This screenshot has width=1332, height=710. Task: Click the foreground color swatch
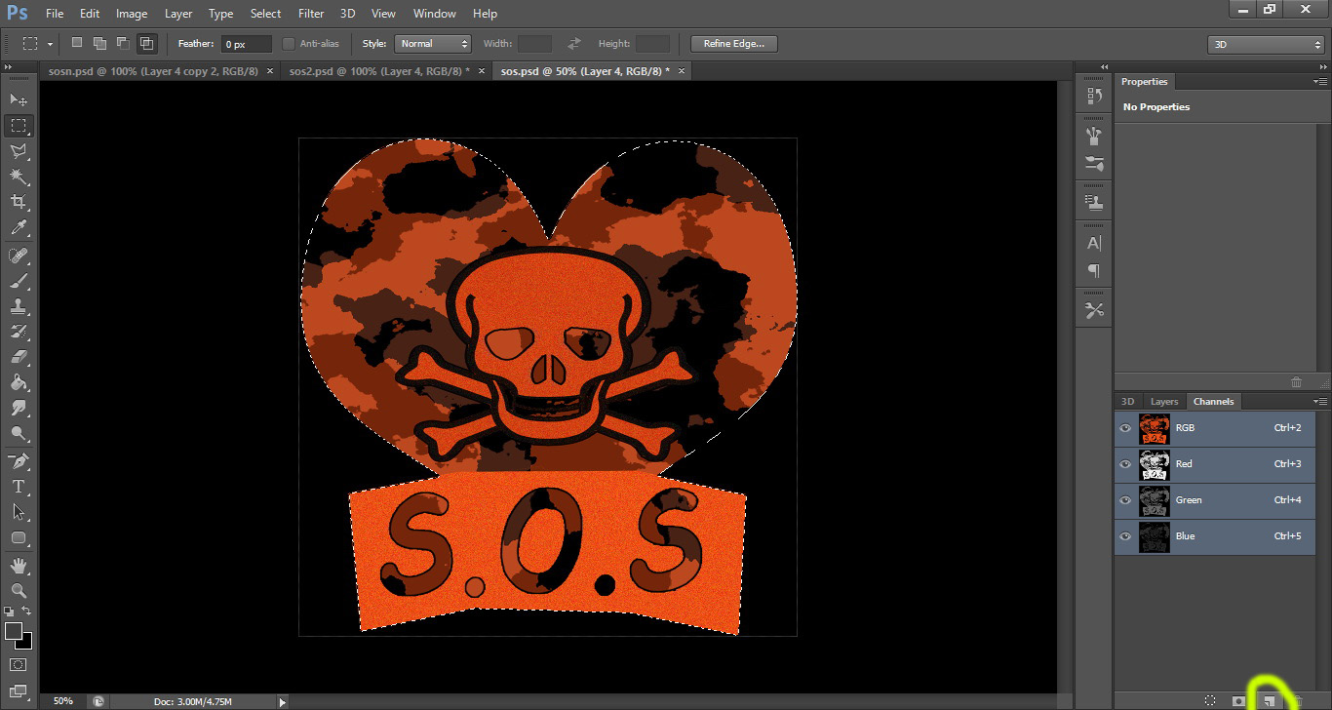[x=14, y=632]
